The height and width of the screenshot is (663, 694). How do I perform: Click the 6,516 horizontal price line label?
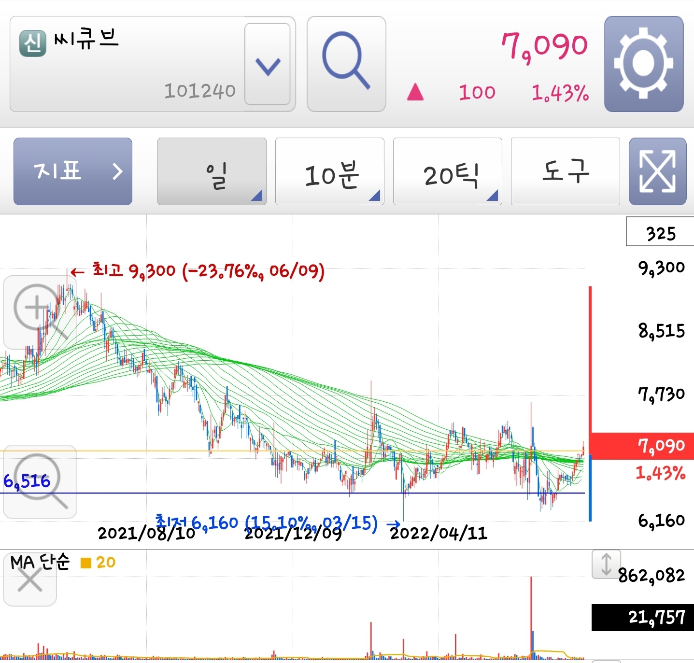[x=27, y=481]
